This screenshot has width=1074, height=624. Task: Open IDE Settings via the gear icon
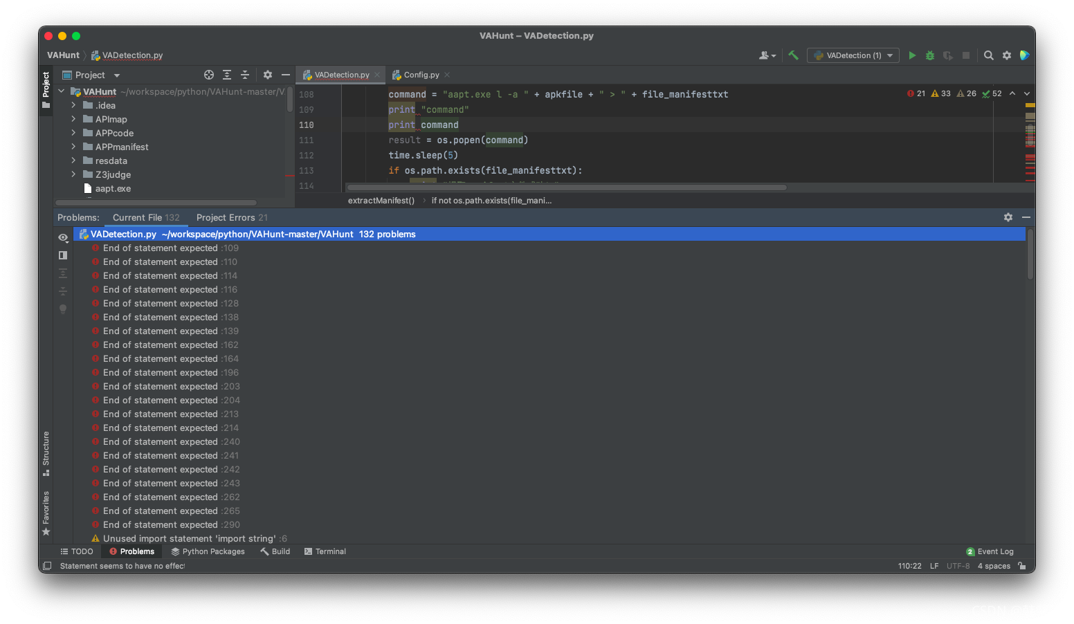click(x=1006, y=55)
